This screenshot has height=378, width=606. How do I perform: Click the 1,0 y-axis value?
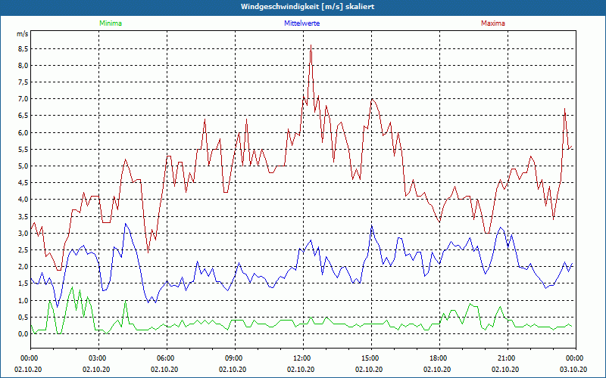point(23,300)
